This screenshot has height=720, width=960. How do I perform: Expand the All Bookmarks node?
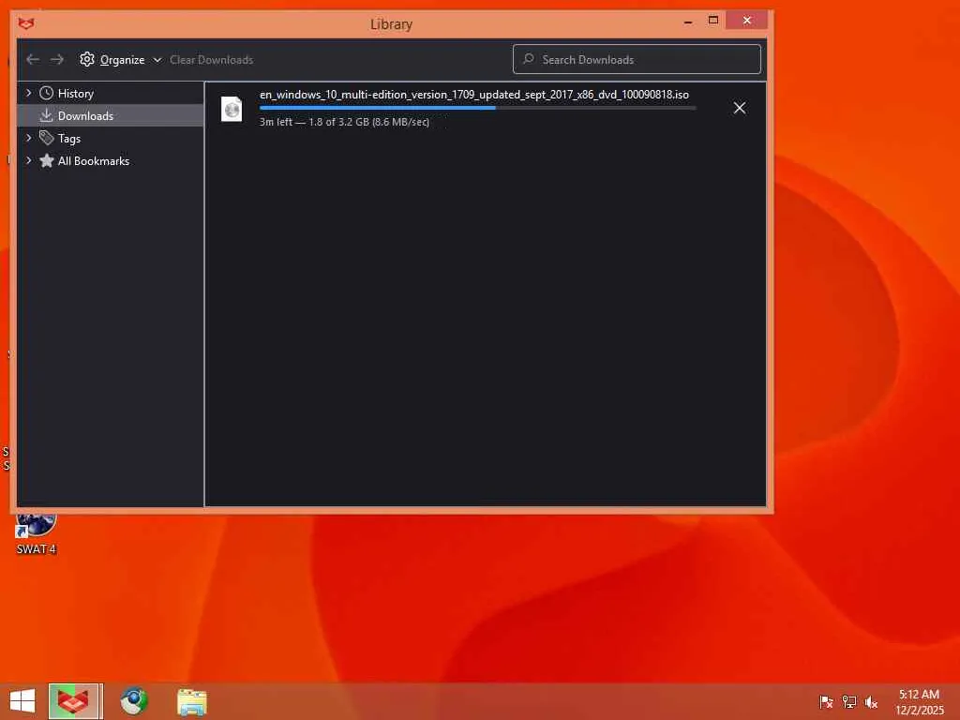point(29,160)
